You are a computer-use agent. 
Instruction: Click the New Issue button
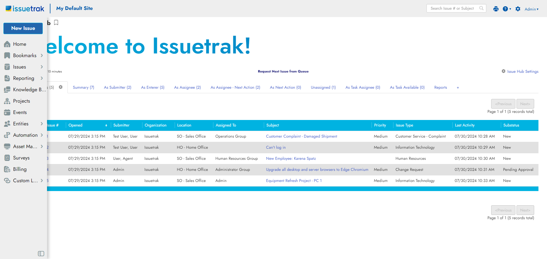coord(23,28)
